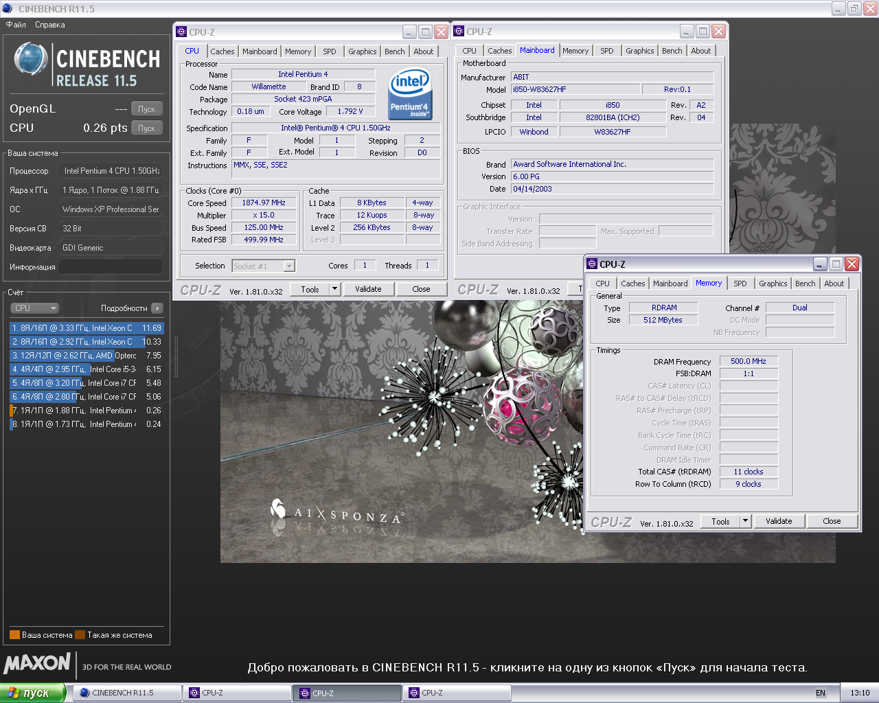879x703 pixels.
Task: Switch to Mainboard tab in CPU window
Action: (260, 51)
